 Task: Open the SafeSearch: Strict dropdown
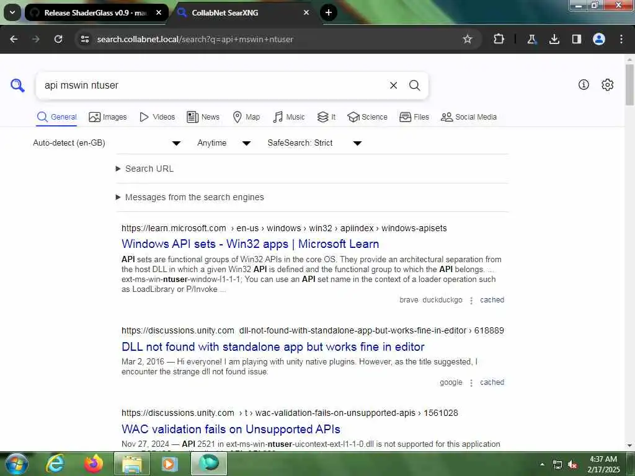(x=314, y=143)
